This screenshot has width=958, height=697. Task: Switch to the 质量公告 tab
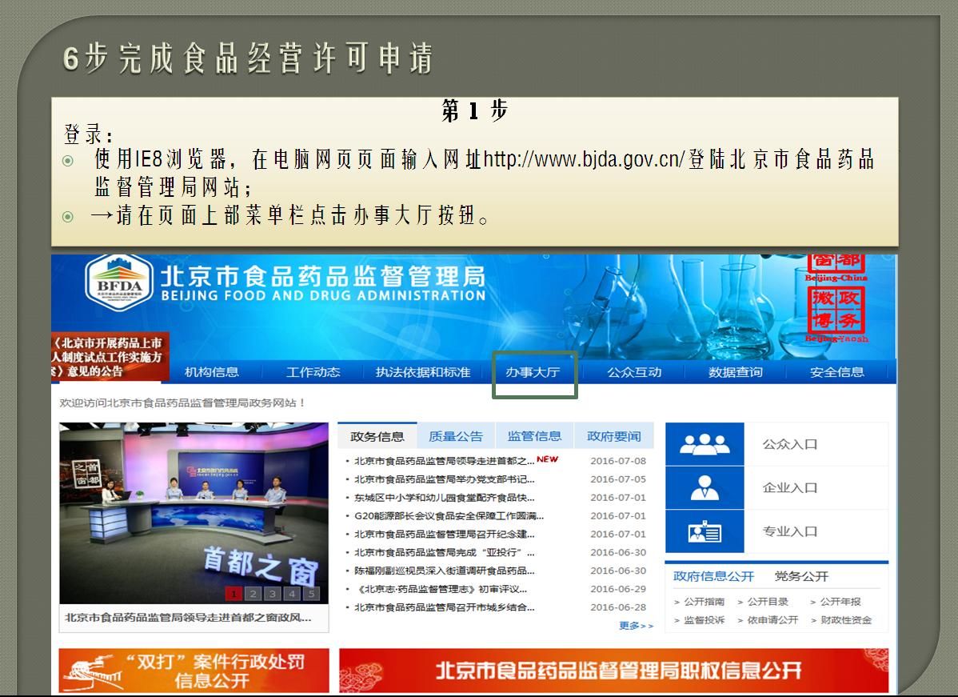(x=456, y=436)
